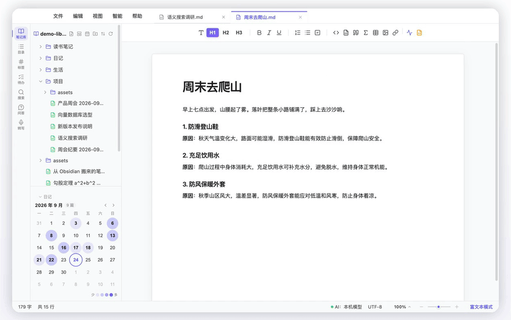Toggle italic formatting
Image resolution: width=511 pixels, height=320 pixels.
[x=269, y=32]
